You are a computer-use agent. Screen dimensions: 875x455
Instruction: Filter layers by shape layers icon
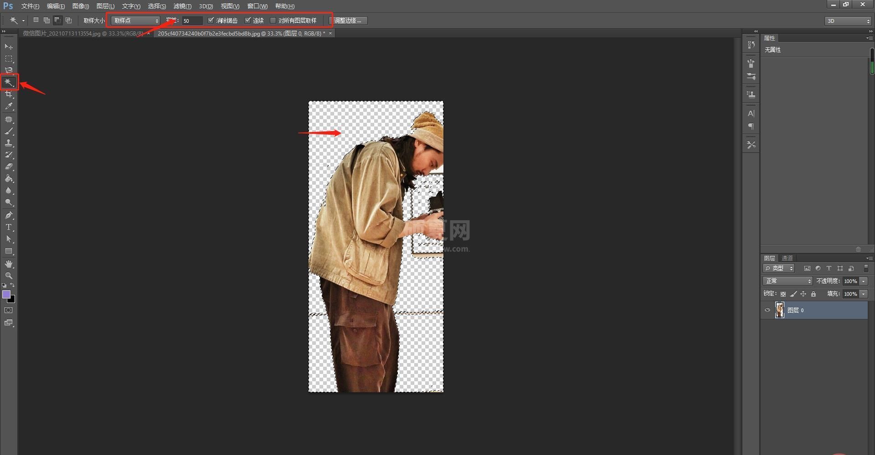pyautogui.click(x=840, y=268)
